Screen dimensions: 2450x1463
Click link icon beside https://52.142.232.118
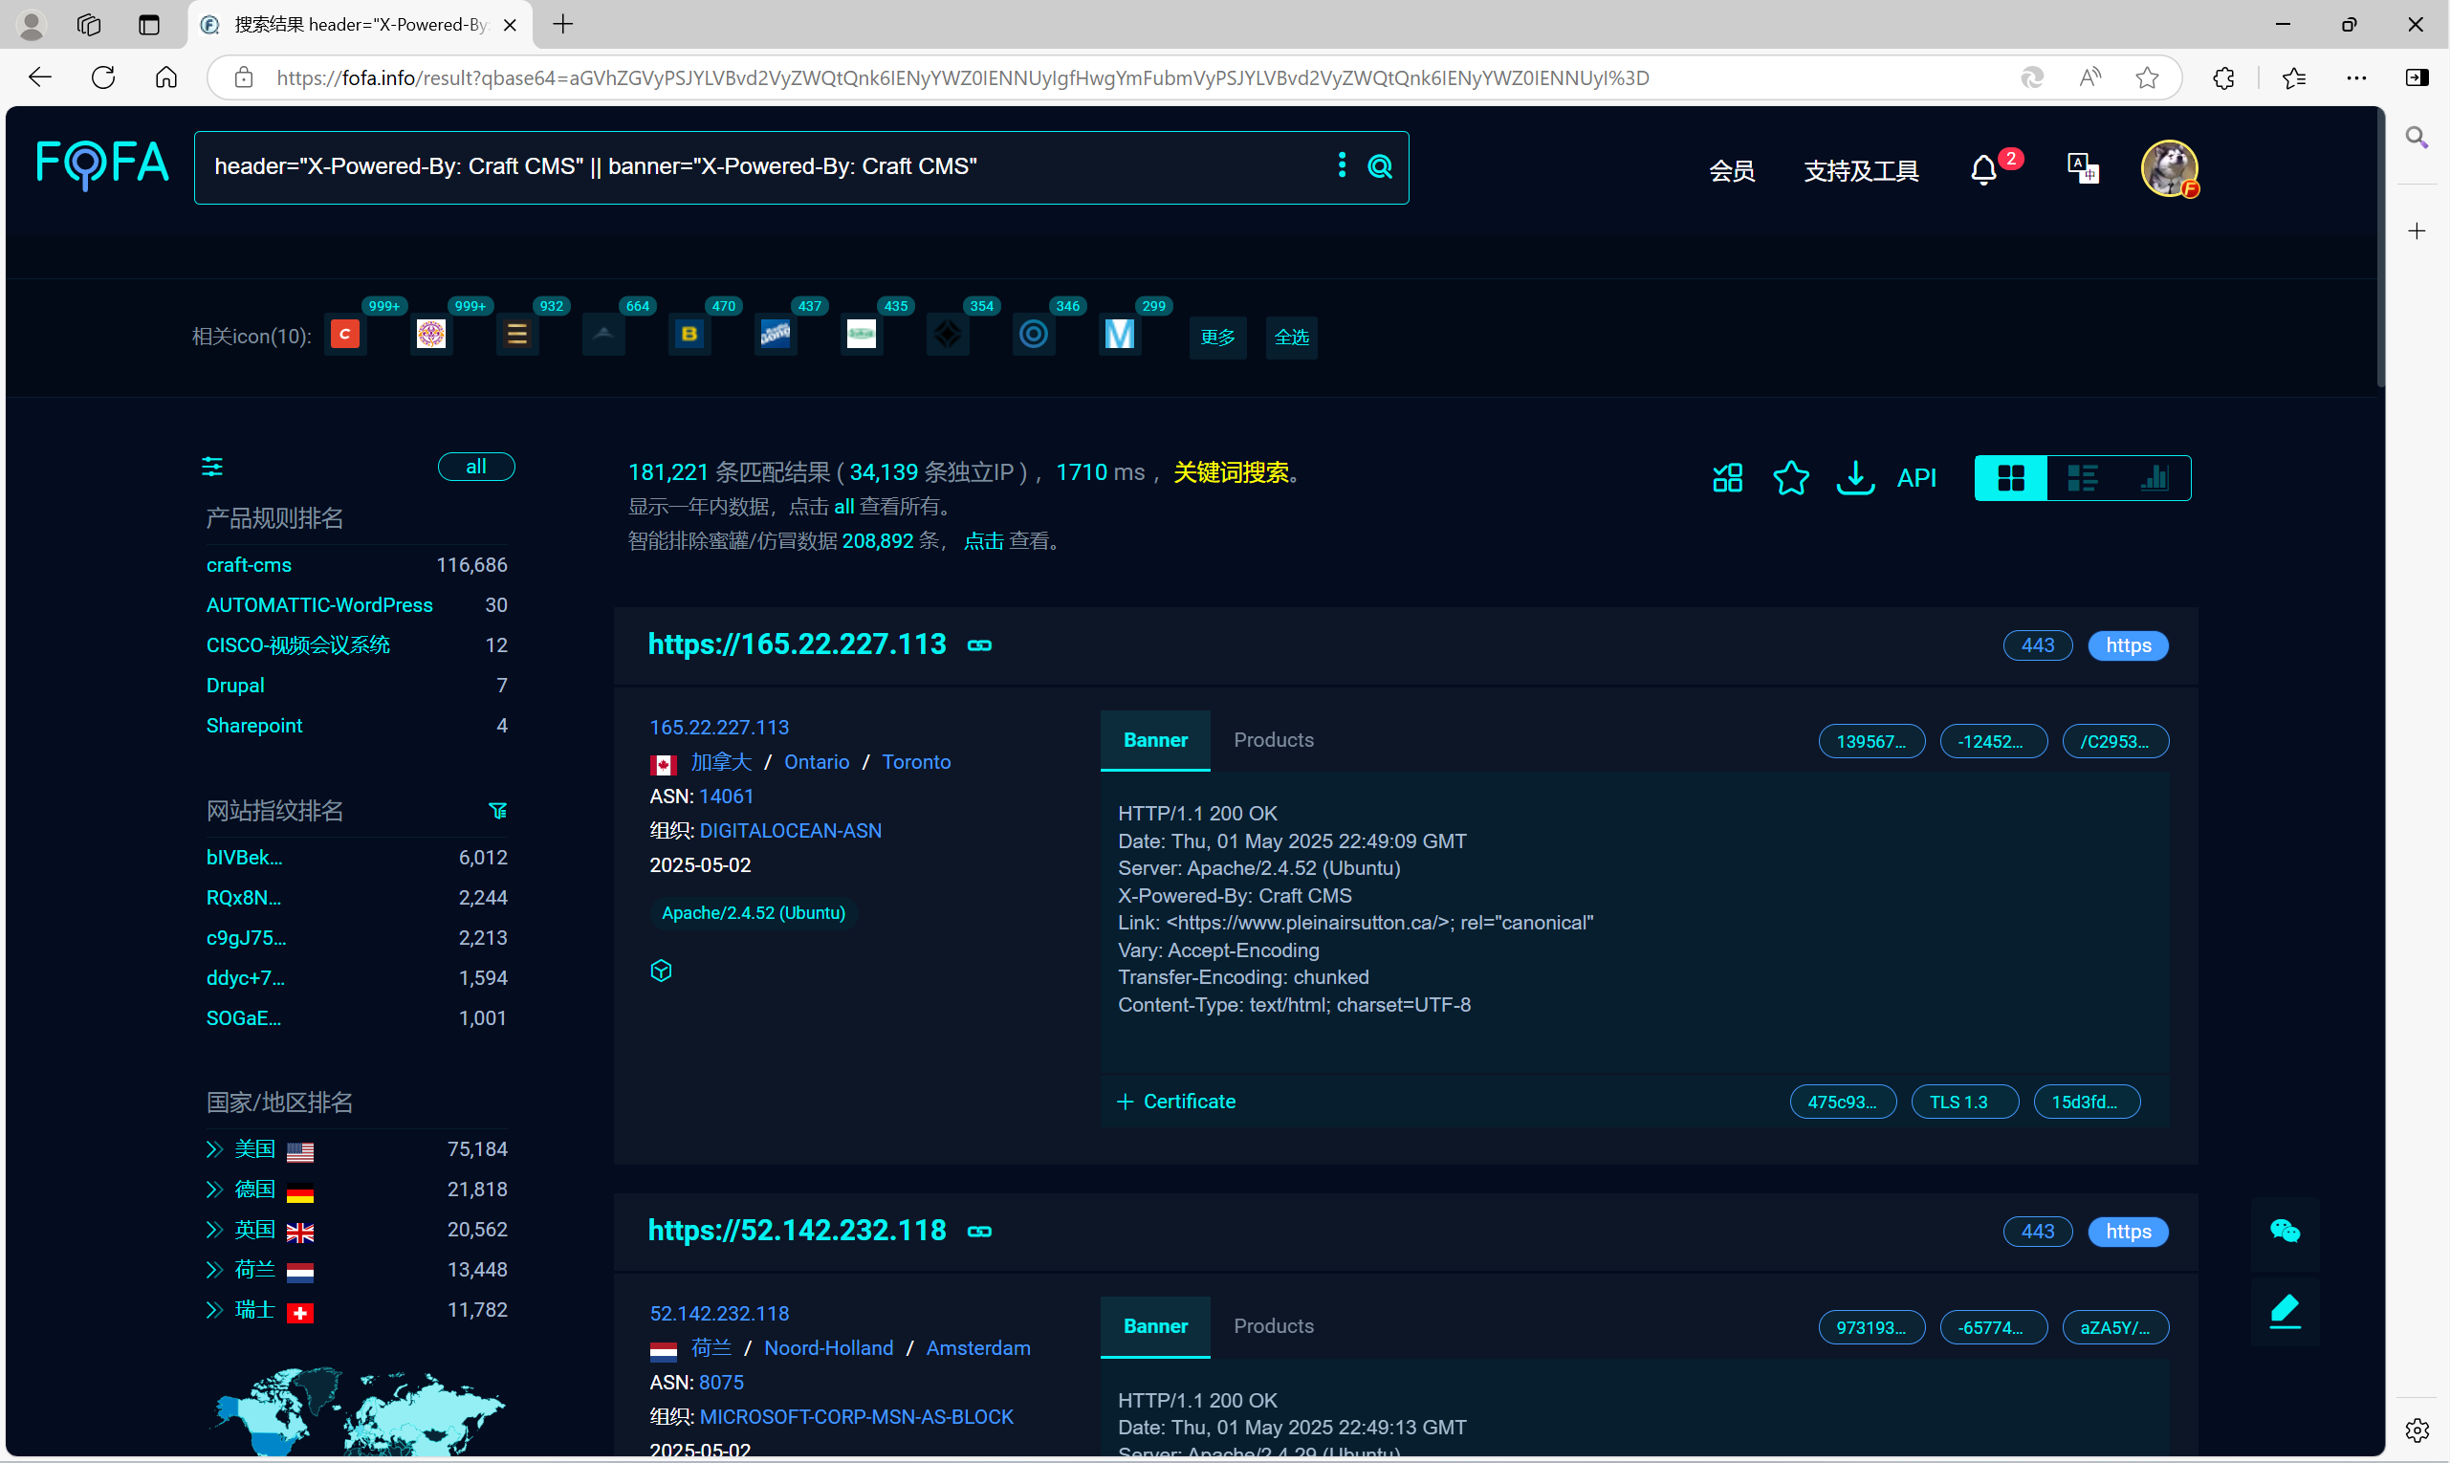(979, 1233)
